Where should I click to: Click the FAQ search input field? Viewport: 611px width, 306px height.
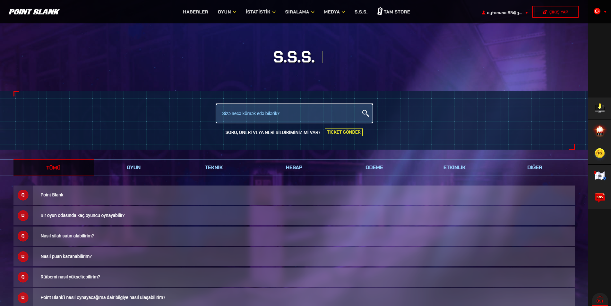pyautogui.click(x=294, y=113)
